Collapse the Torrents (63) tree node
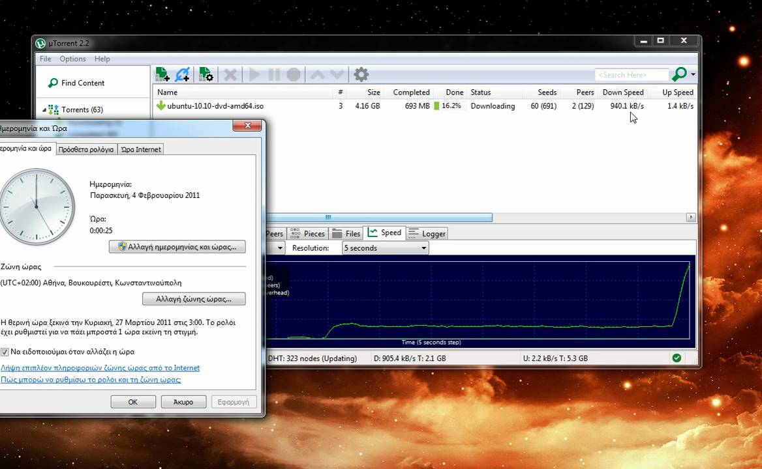Screen dimensions: 762x469 click(x=44, y=110)
